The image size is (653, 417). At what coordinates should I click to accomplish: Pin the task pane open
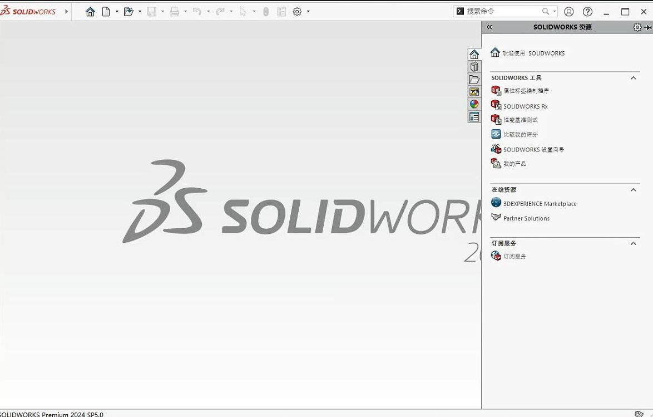[x=649, y=26]
